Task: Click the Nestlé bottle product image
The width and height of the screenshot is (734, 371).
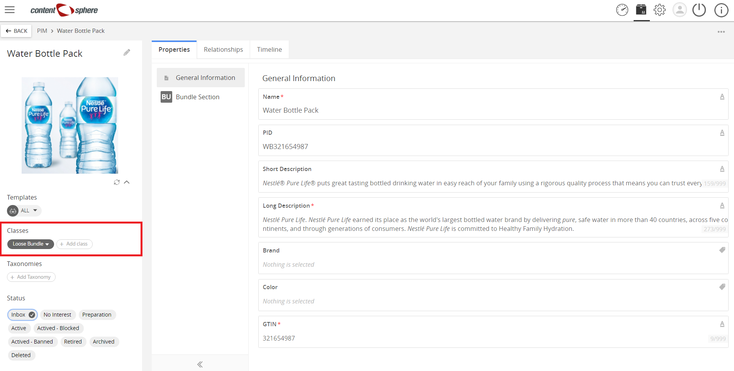Action: (70, 125)
